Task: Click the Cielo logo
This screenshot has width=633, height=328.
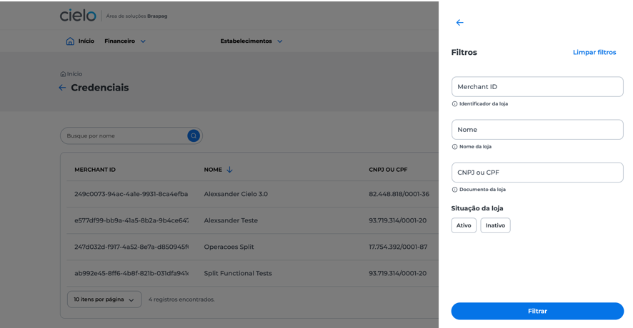Action: (x=78, y=15)
